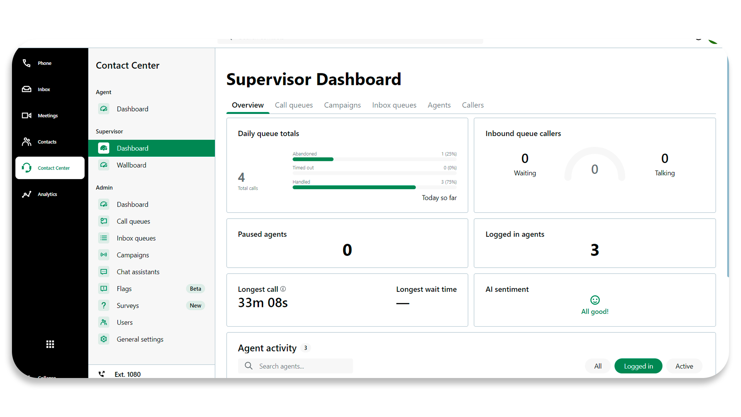741x417 pixels.
Task: Click the Admin Dashboard gauge icon
Action: [104, 204]
